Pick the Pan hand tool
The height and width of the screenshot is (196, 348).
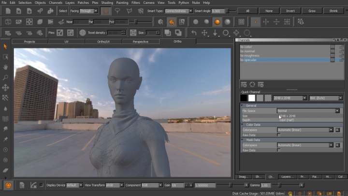tap(5, 67)
